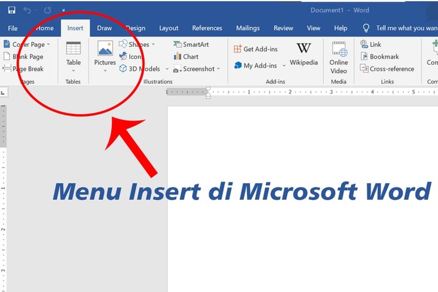This screenshot has height=292, width=438.
Task: Open the Icons gallery
Action: pyautogui.click(x=132, y=57)
